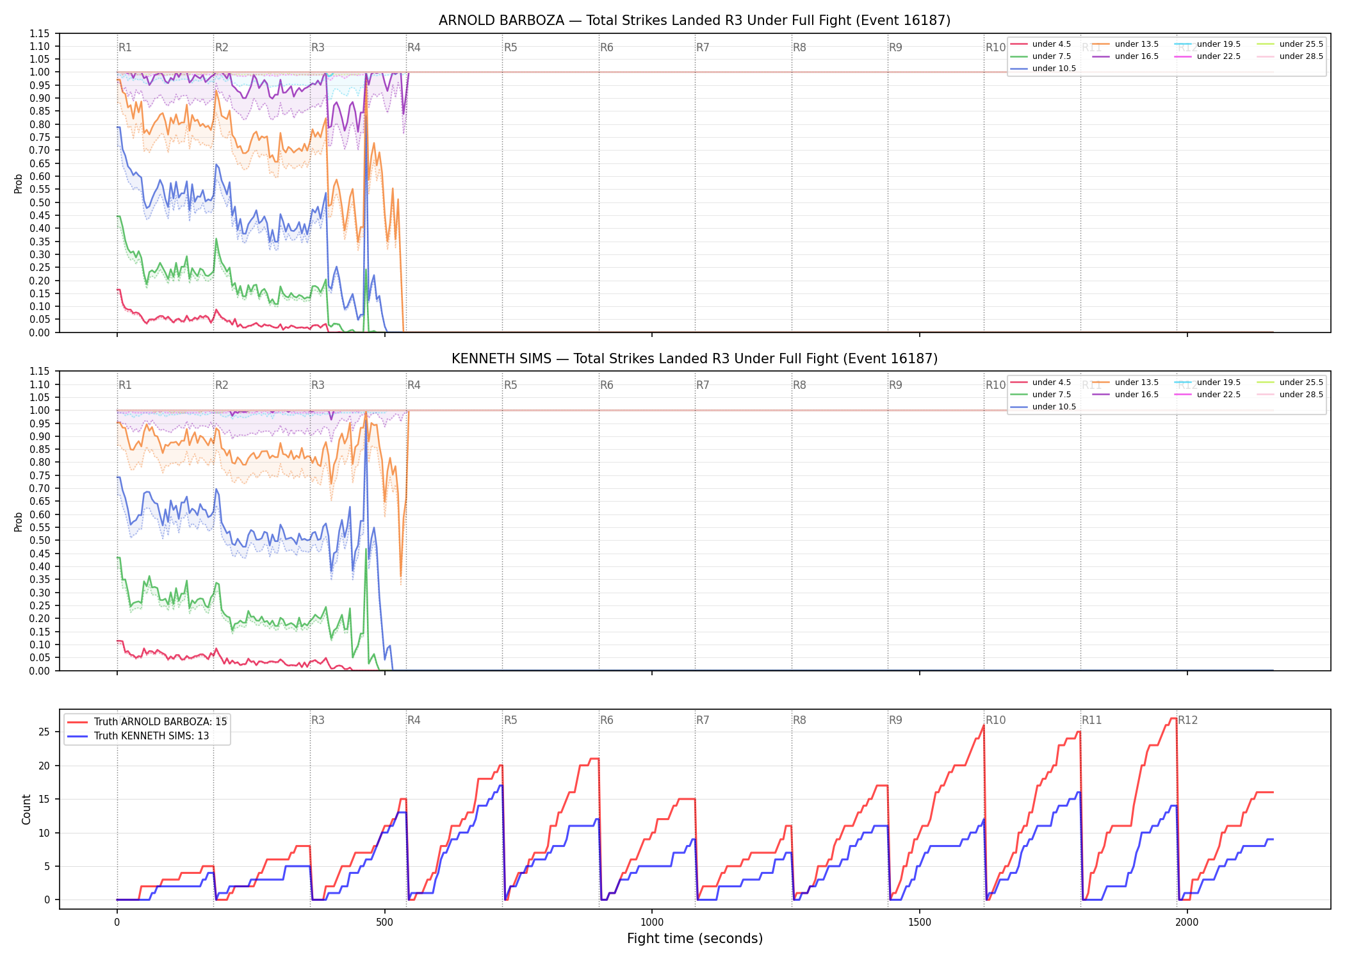This screenshot has width=1345, height=961.
Task: Click the R4 round marker in top chart
Action: (414, 47)
